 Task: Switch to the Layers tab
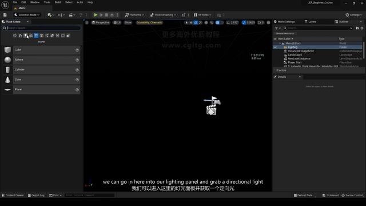[311, 22]
